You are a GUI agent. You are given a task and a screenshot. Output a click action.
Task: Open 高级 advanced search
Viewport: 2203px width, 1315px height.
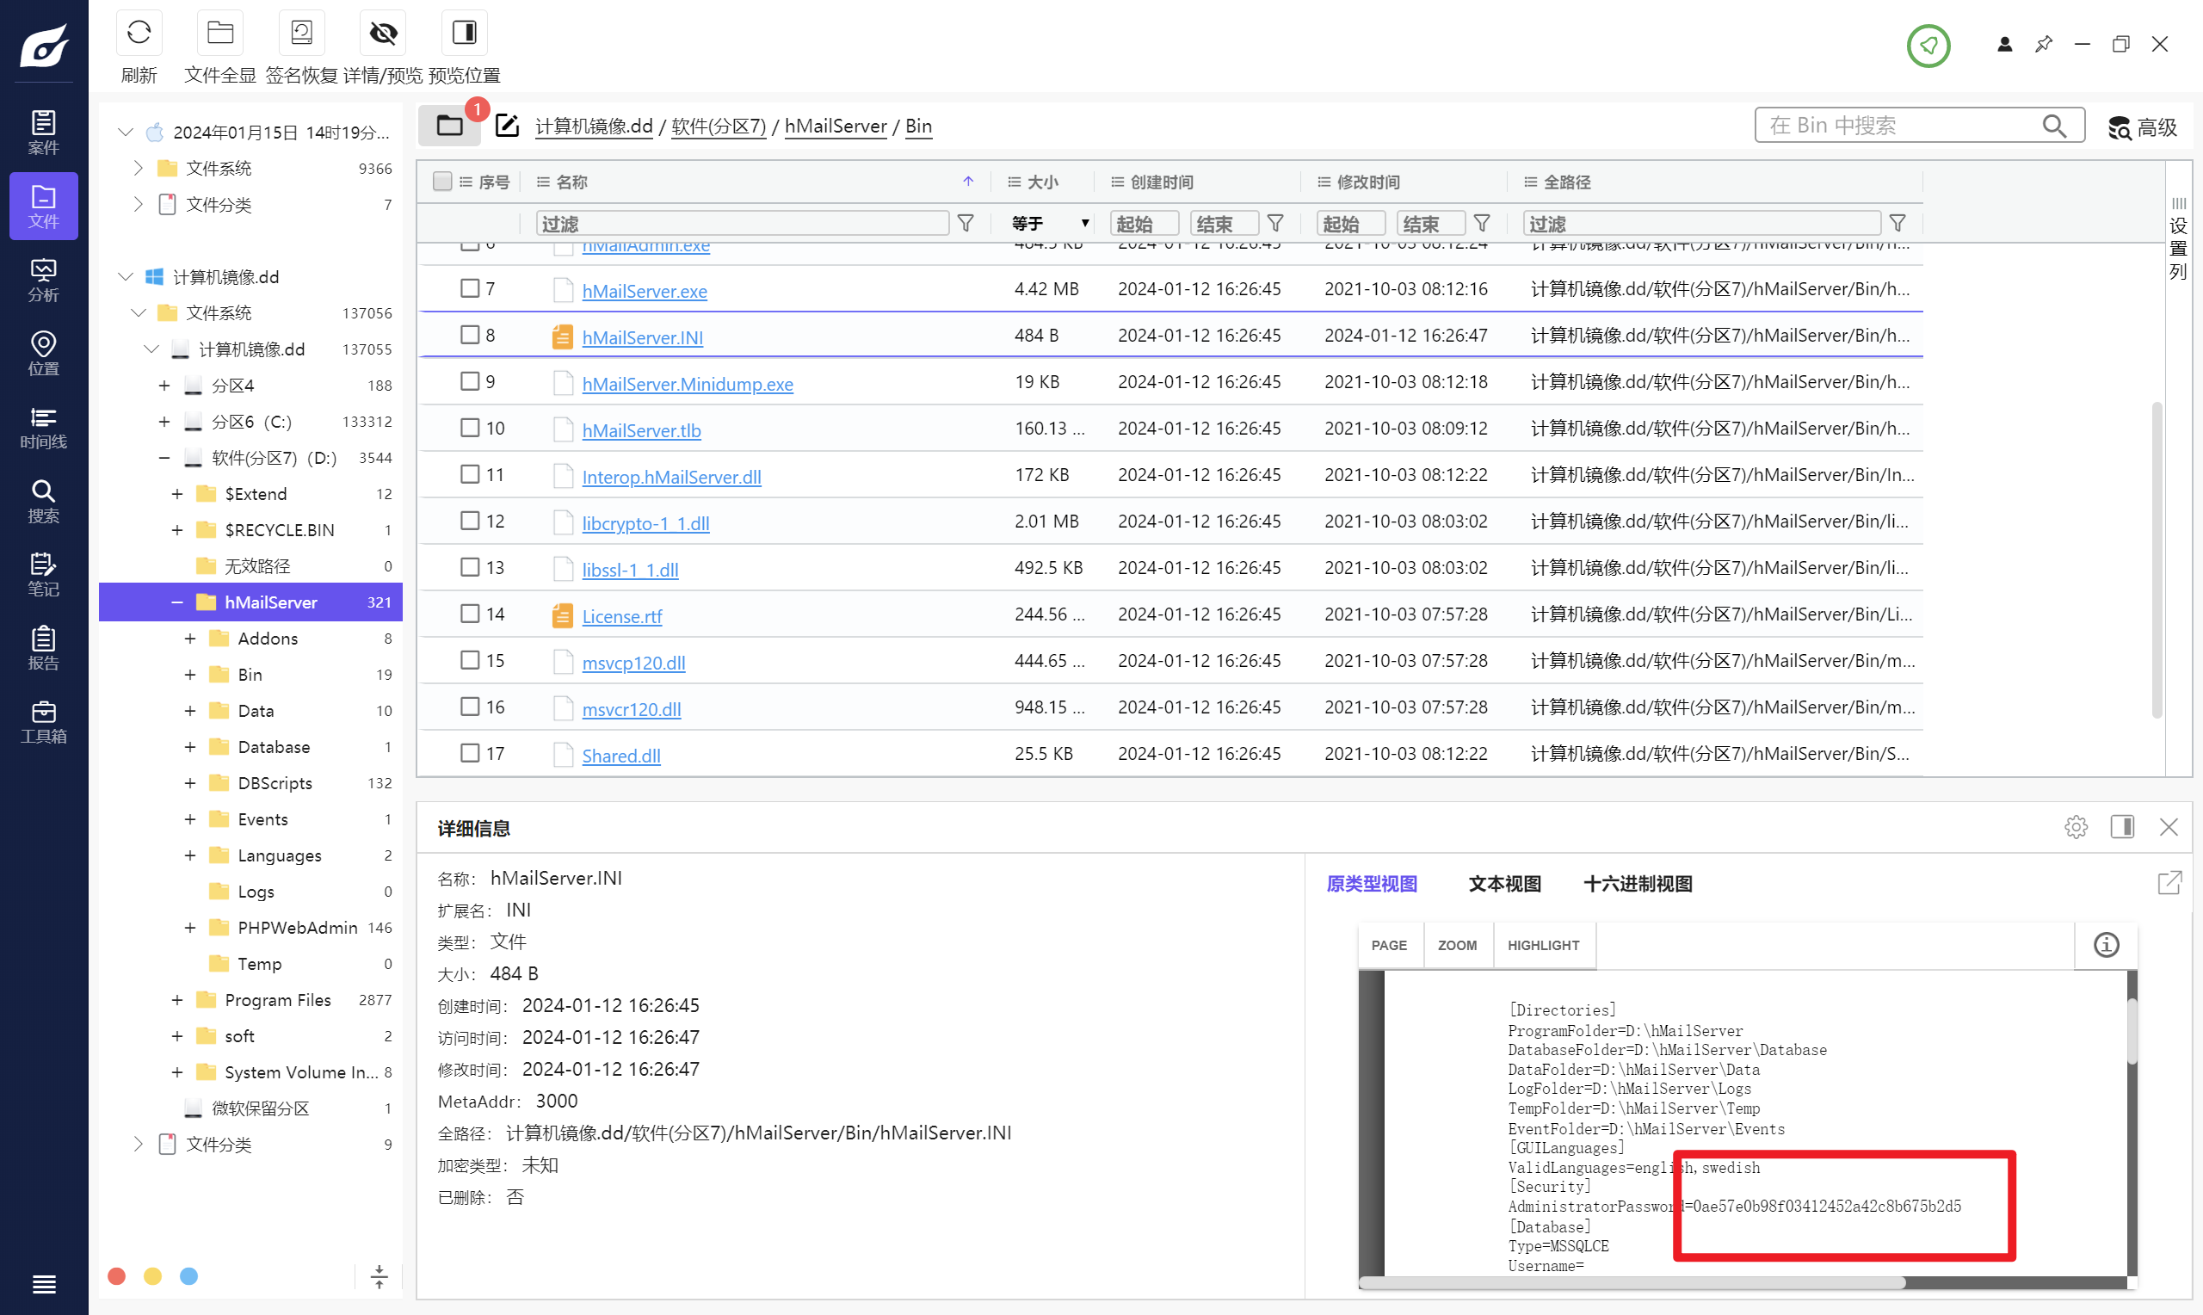[2141, 127]
